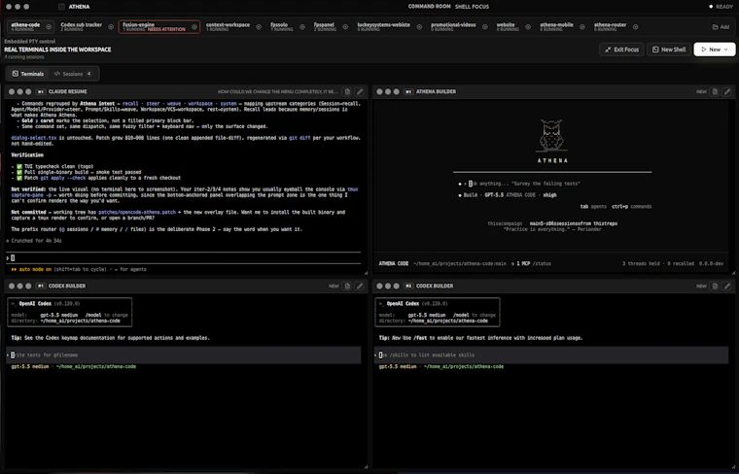Click the pencil edit icon in Athena Builder header
Image resolution: width=739 pixels, height=474 pixels.
tap(727, 91)
